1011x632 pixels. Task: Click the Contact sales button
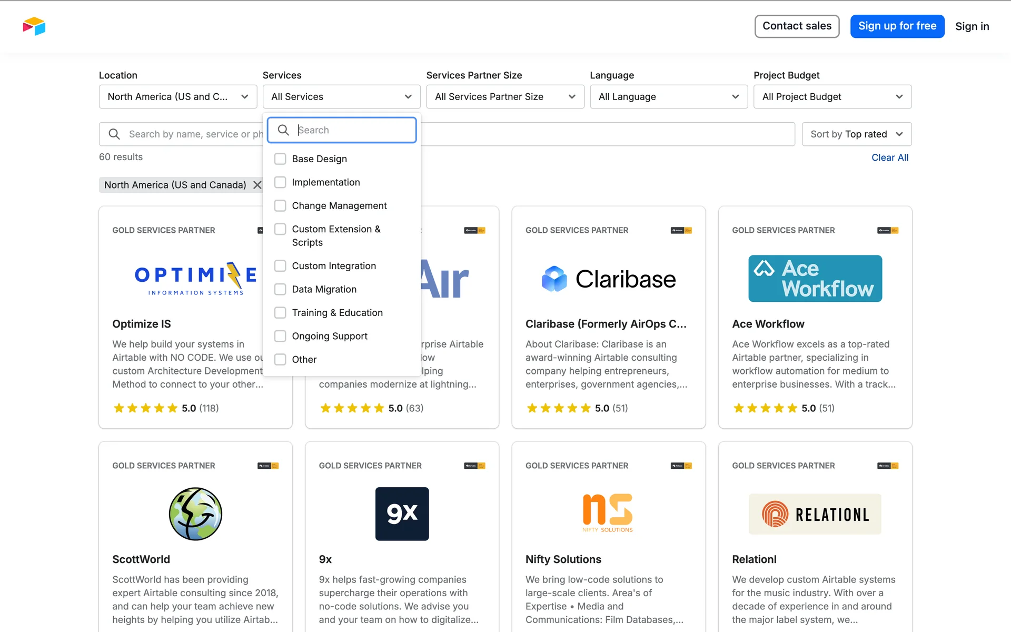click(797, 26)
